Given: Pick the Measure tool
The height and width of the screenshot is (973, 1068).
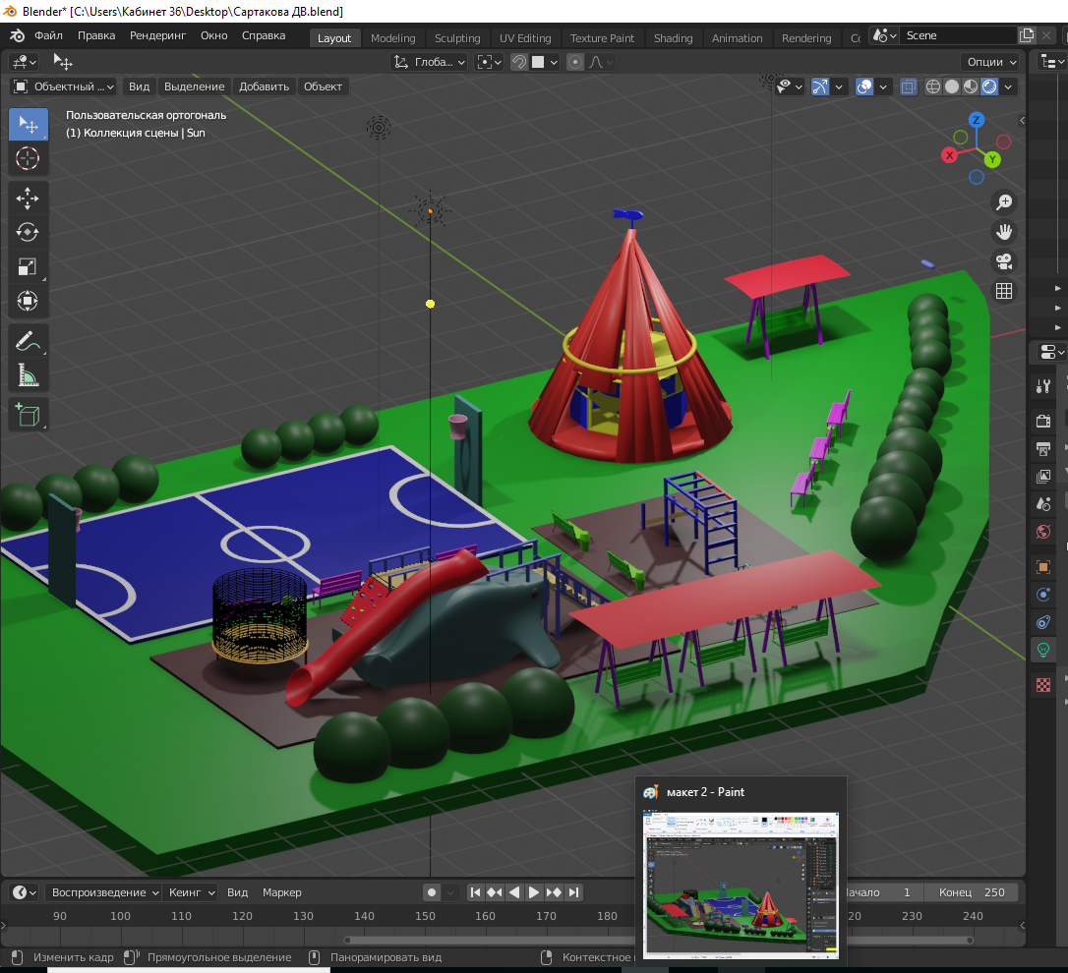Looking at the screenshot, I should click(28, 375).
